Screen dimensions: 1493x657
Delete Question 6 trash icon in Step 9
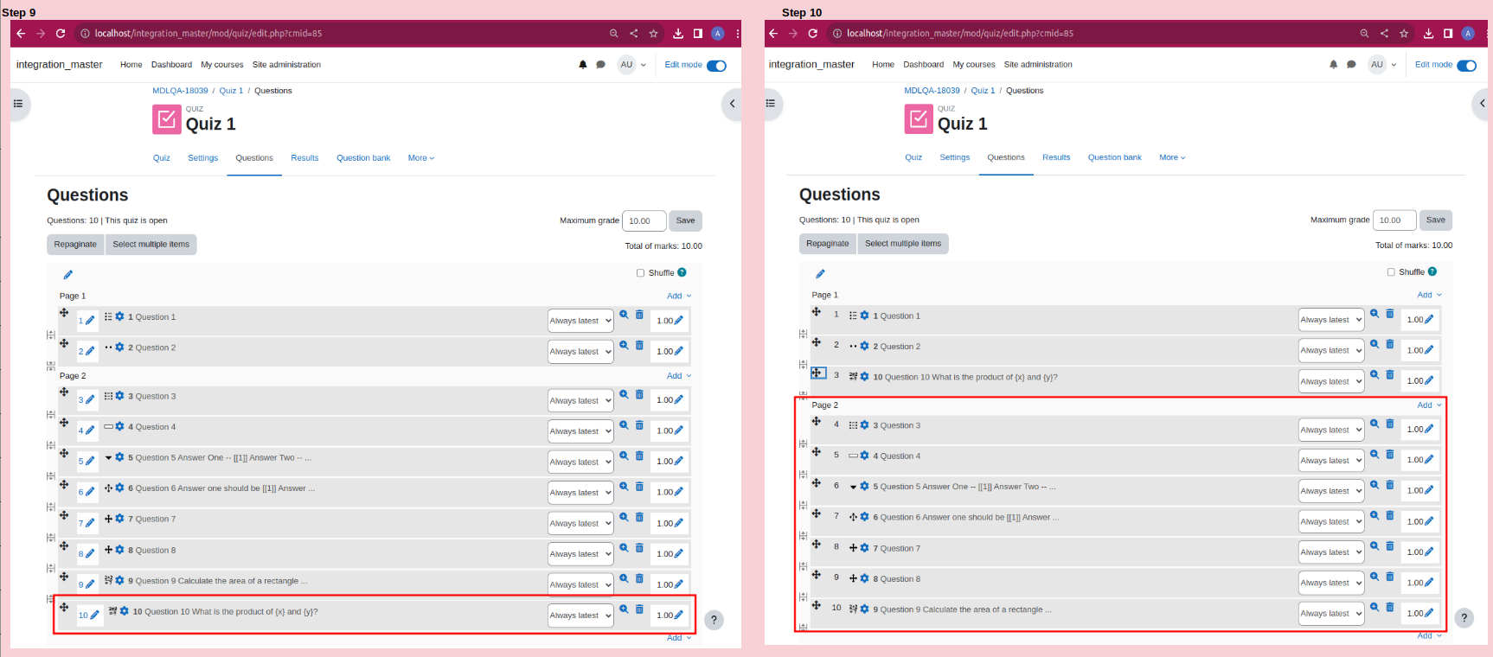tap(639, 486)
